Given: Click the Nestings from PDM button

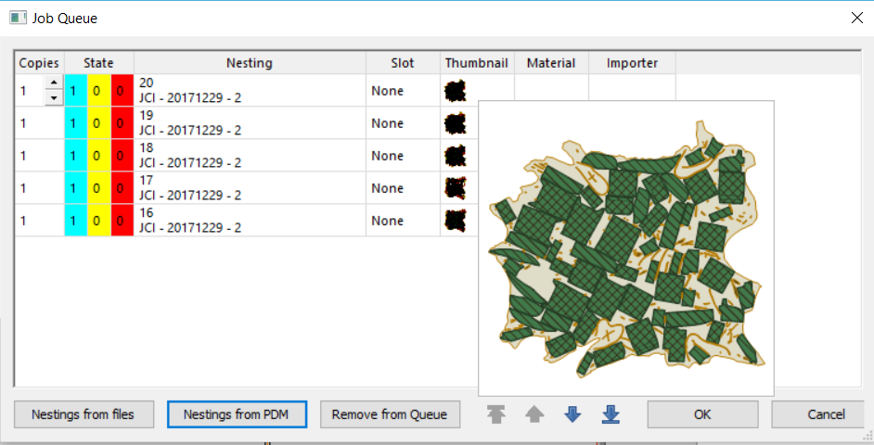Looking at the screenshot, I should (237, 414).
